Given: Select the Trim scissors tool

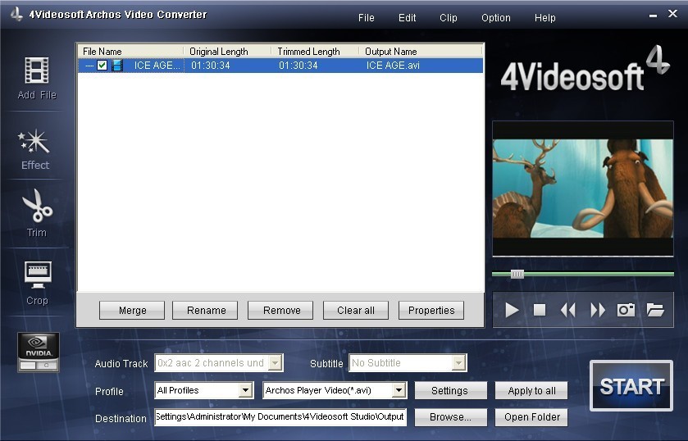Looking at the screenshot, I should click(37, 207).
